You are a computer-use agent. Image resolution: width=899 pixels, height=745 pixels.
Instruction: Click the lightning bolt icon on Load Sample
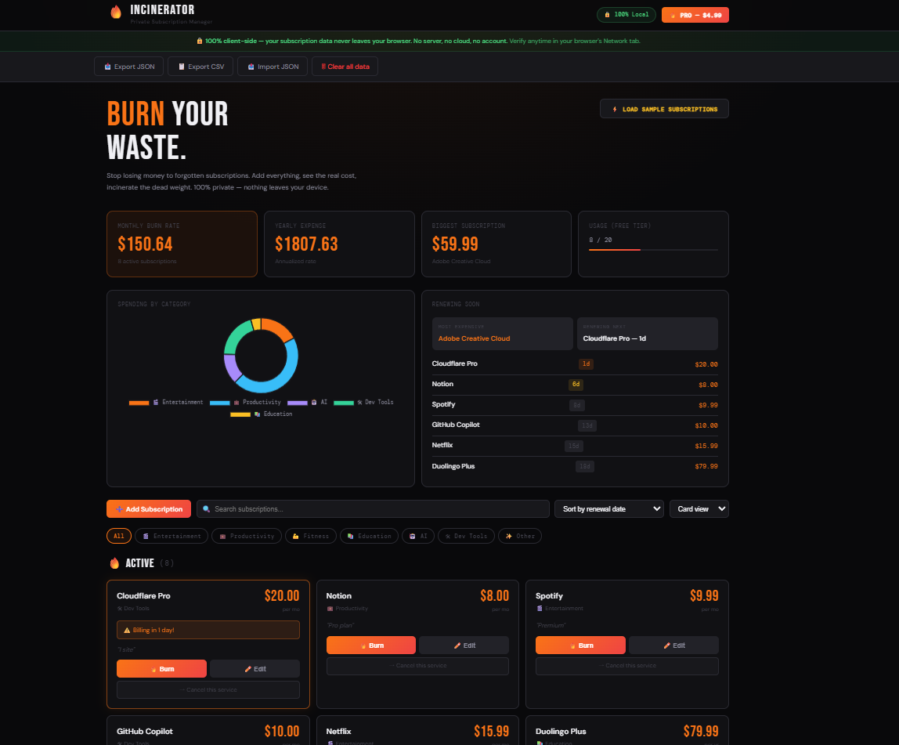615,109
